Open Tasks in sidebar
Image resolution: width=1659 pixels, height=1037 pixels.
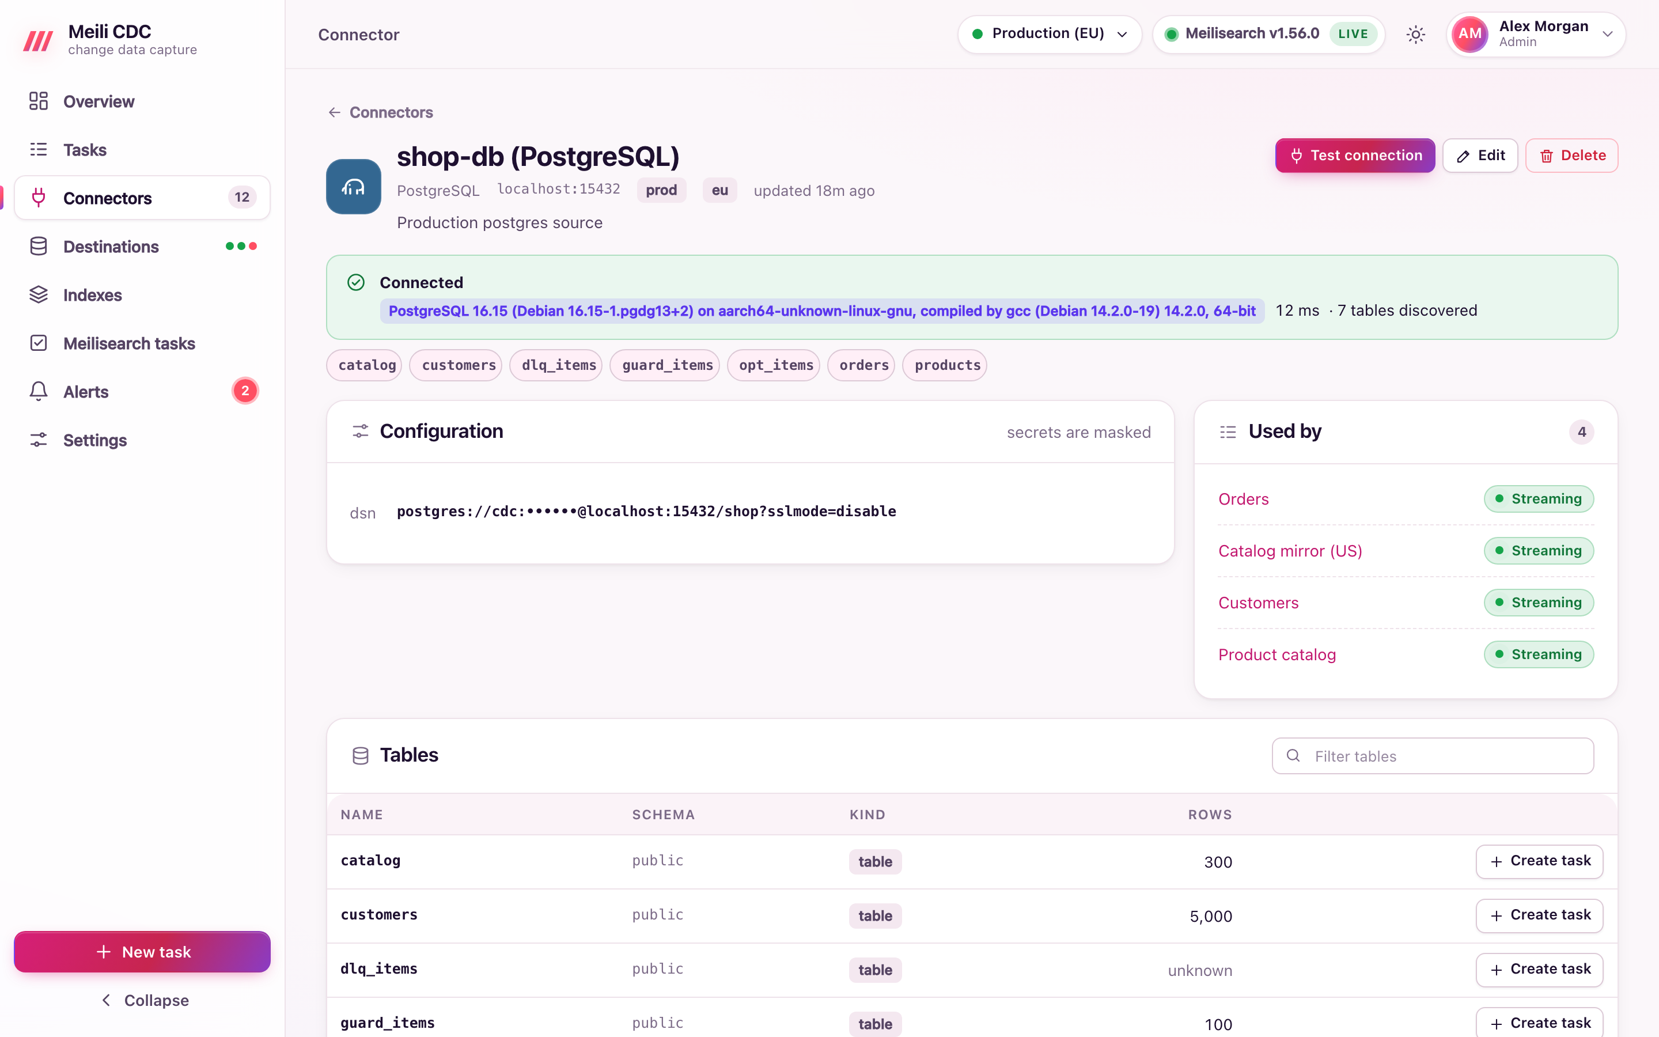pos(143,150)
